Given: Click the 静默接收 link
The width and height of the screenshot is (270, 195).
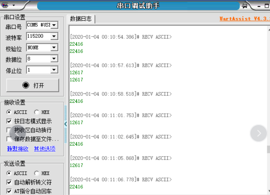Looking at the screenshot, I should click(17, 149).
